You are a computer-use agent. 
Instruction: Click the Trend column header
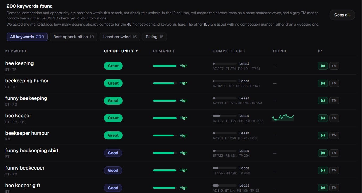(x=279, y=51)
